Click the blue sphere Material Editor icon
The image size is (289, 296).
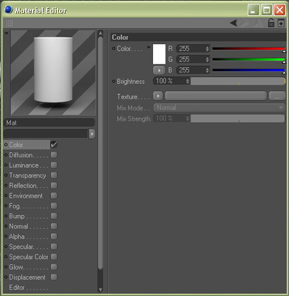[8, 10]
